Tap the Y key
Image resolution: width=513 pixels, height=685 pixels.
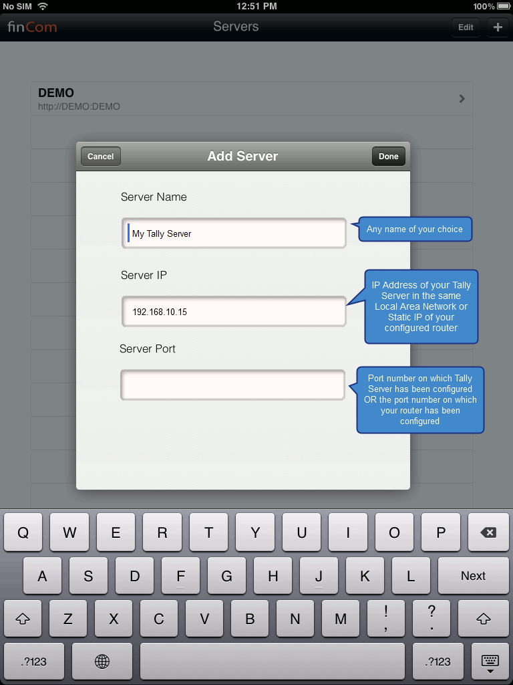255,532
